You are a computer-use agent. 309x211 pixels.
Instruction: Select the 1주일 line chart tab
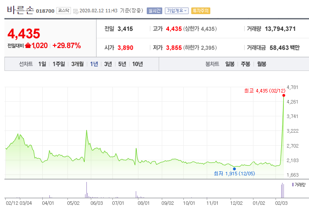tap(59, 64)
